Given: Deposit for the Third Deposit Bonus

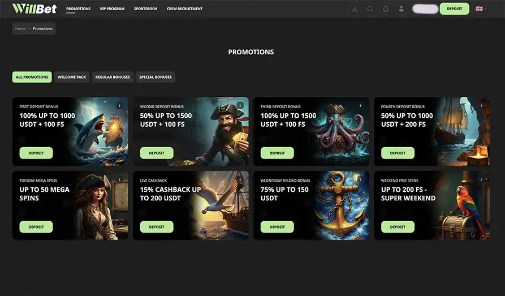Looking at the screenshot, I should pyautogui.click(x=277, y=153).
